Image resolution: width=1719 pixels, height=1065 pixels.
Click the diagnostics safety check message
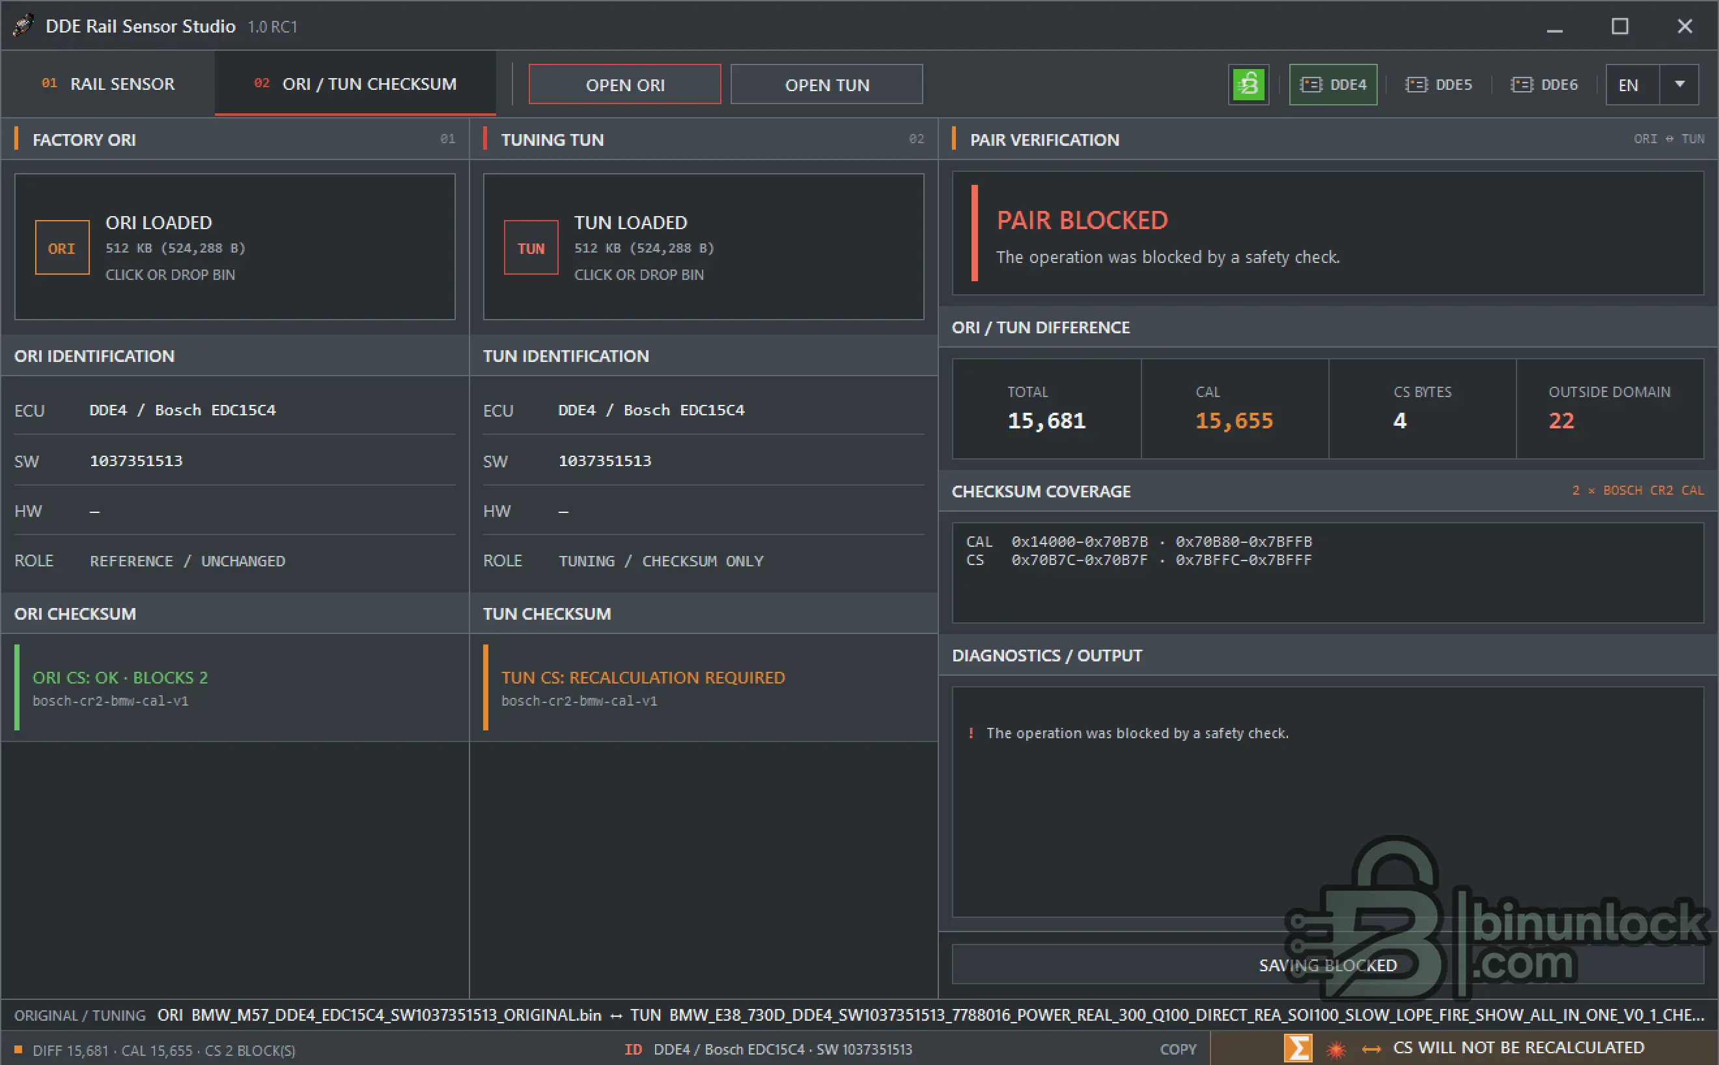coord(1137,733)
